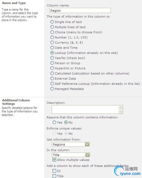Select Managed Metadata type
This screenshot has height=178, width=142.
click(52, 89)
